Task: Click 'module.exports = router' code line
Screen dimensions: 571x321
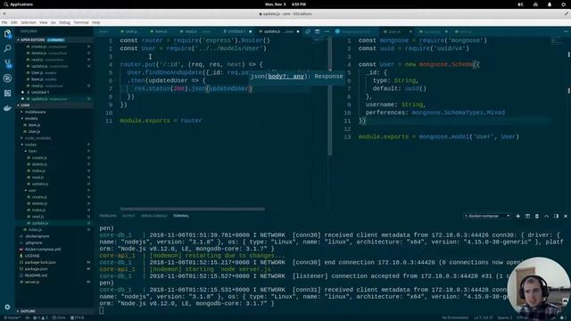Action: point(161,120)
